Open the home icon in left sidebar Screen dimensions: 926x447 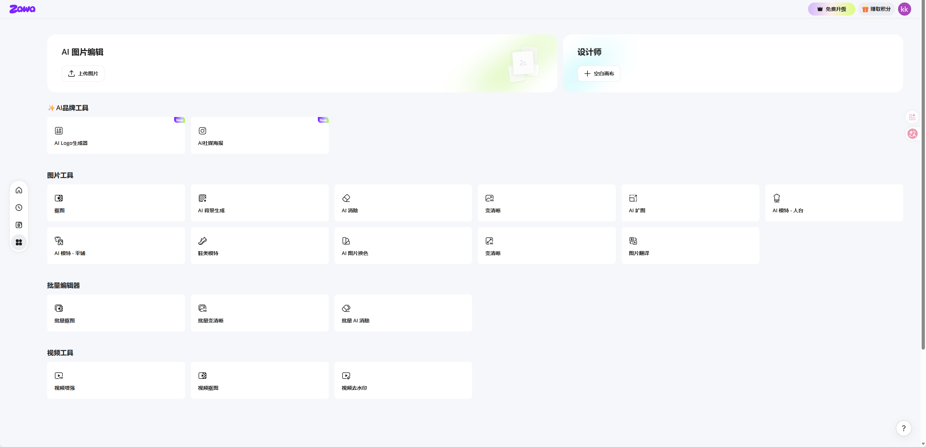click(x=19, y=190)
